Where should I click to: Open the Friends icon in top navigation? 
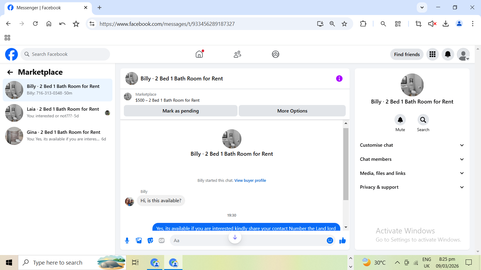click(x=237, y=54)
